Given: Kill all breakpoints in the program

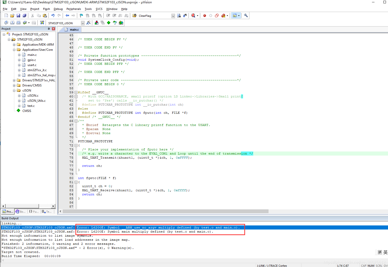Looking at the screenshot, I should [x=223, y=15].
